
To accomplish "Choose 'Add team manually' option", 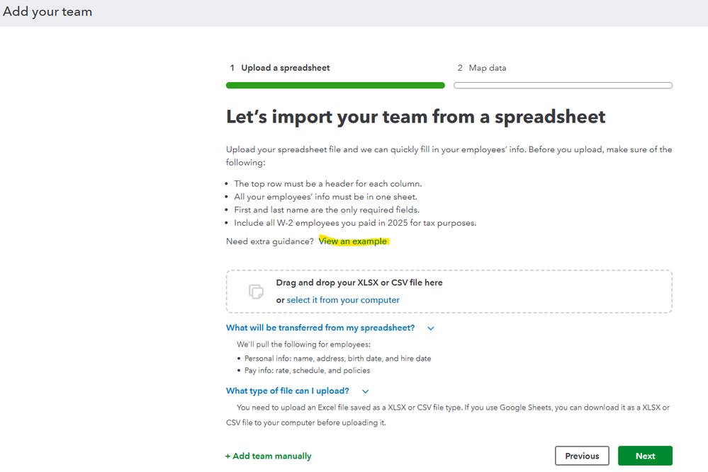I will (x=269, y=456).
